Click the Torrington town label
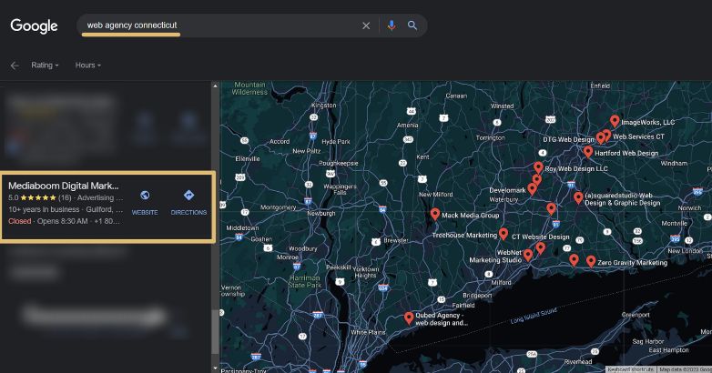Image resolution: width=712 pixels, height=373 pixels. click(x=491, y=138)
